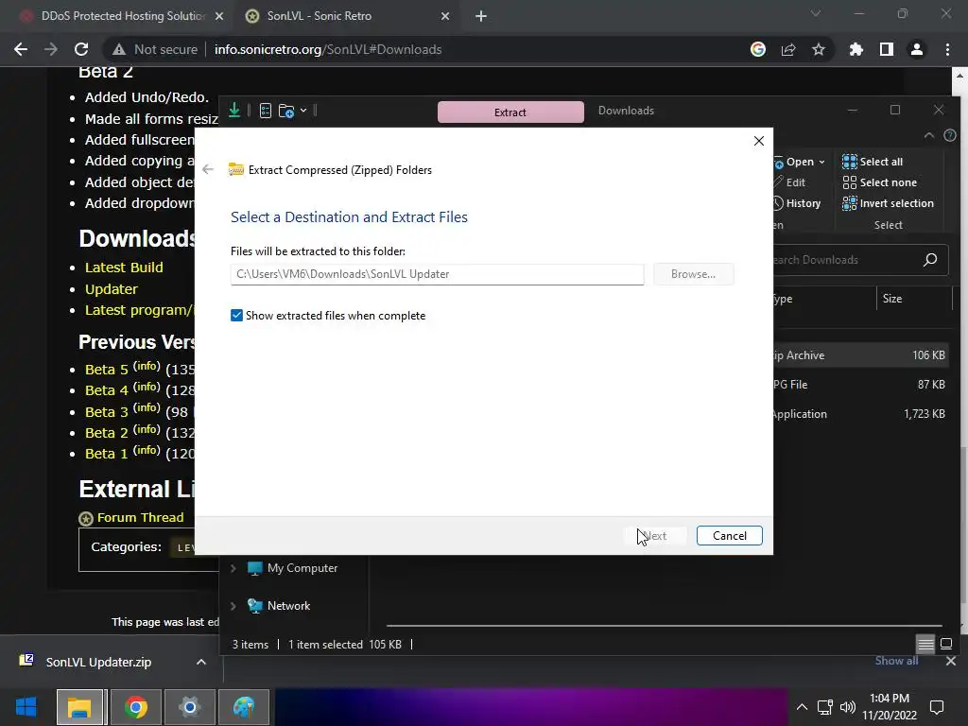Collapse the Explorer ribbon with chevron

[928, 135]
